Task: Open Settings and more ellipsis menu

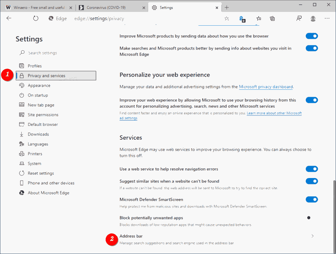Action: coord(327,18)
